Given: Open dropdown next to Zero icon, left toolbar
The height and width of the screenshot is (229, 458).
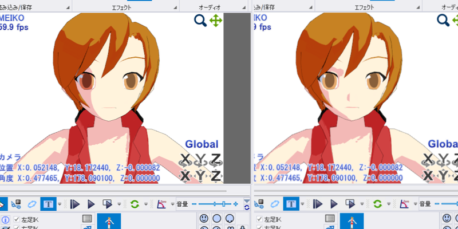Looking at the screenshot, I should click(x=173, y=204).
